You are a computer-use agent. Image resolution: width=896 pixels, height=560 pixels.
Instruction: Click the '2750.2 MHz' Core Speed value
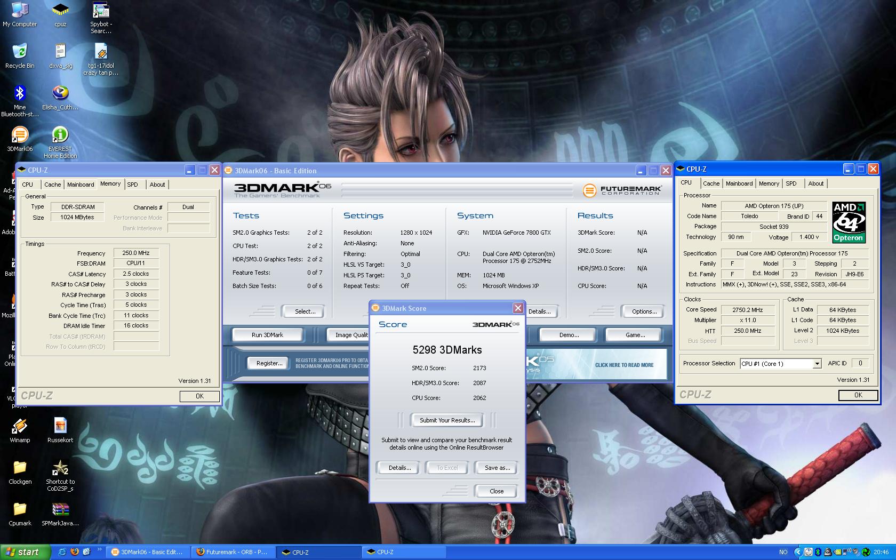748,310
